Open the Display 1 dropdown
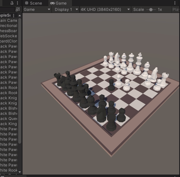This screenshot has width=180, height=177. pyautogui.click(x=66, y=9)
